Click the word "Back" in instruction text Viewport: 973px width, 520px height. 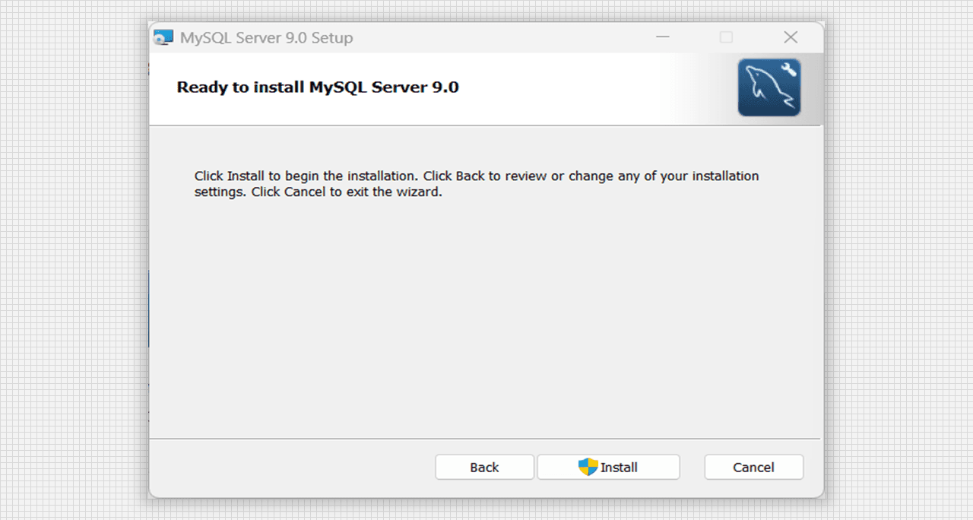click(x=470, y=176)
